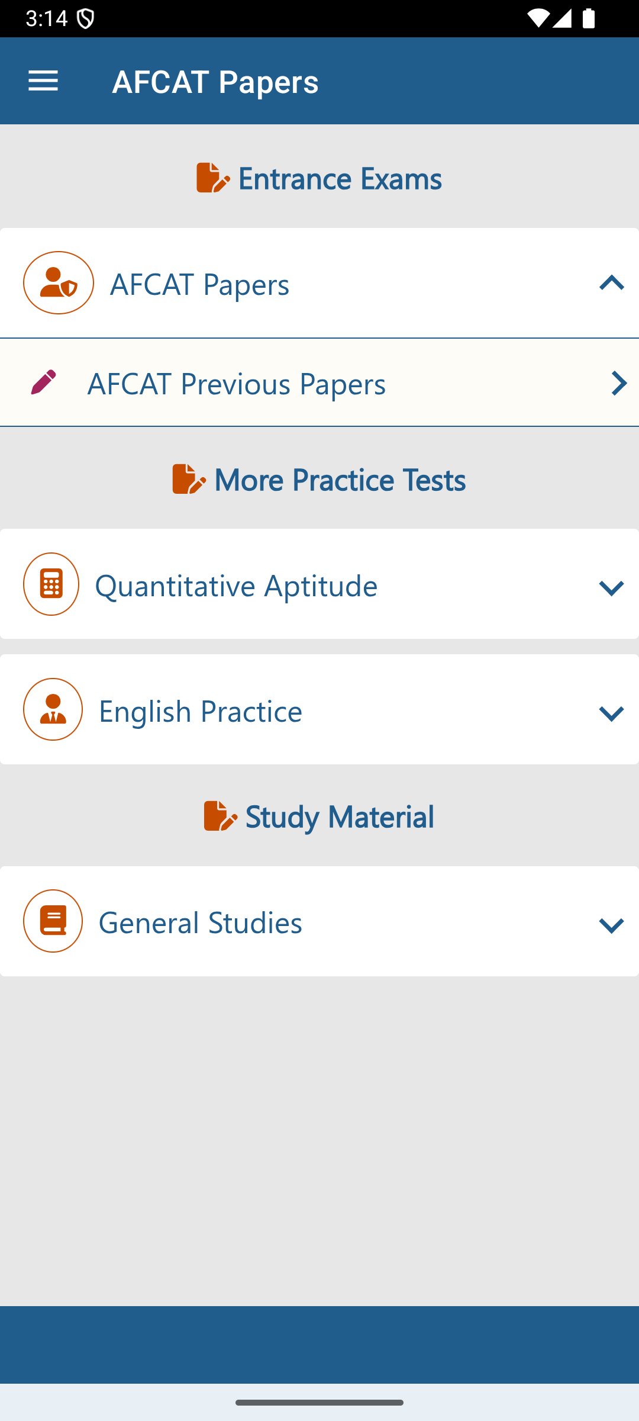The height and width of the screenshot is (1421, 639).
Task: Open the hamburger navigation menu
Action: tap(43, 81)
